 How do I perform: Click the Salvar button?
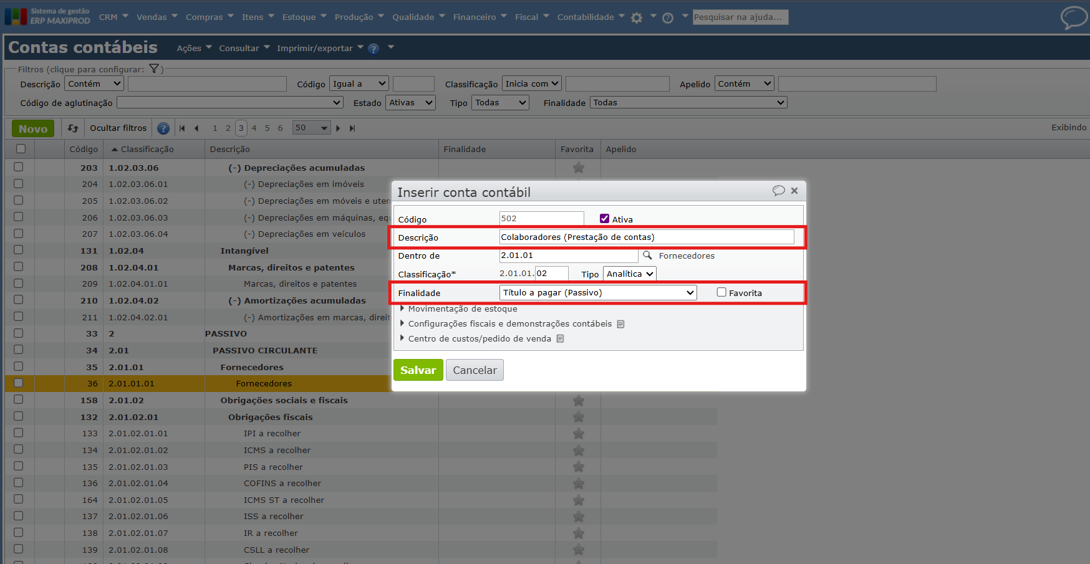[418, 370]
